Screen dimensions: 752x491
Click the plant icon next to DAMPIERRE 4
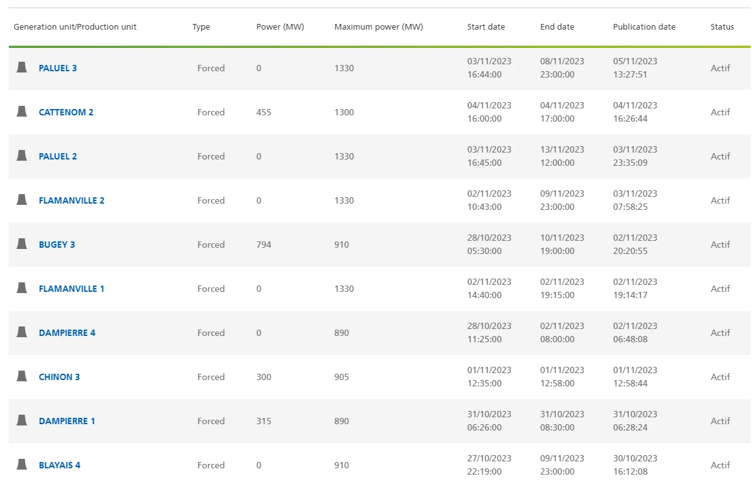click(22, 332)
